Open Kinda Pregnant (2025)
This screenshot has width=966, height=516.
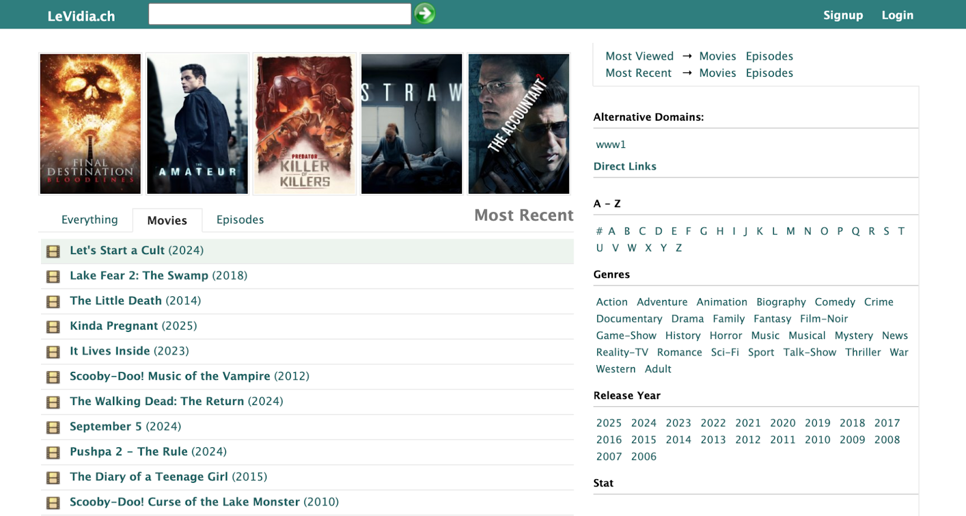[x=133, y=326]
